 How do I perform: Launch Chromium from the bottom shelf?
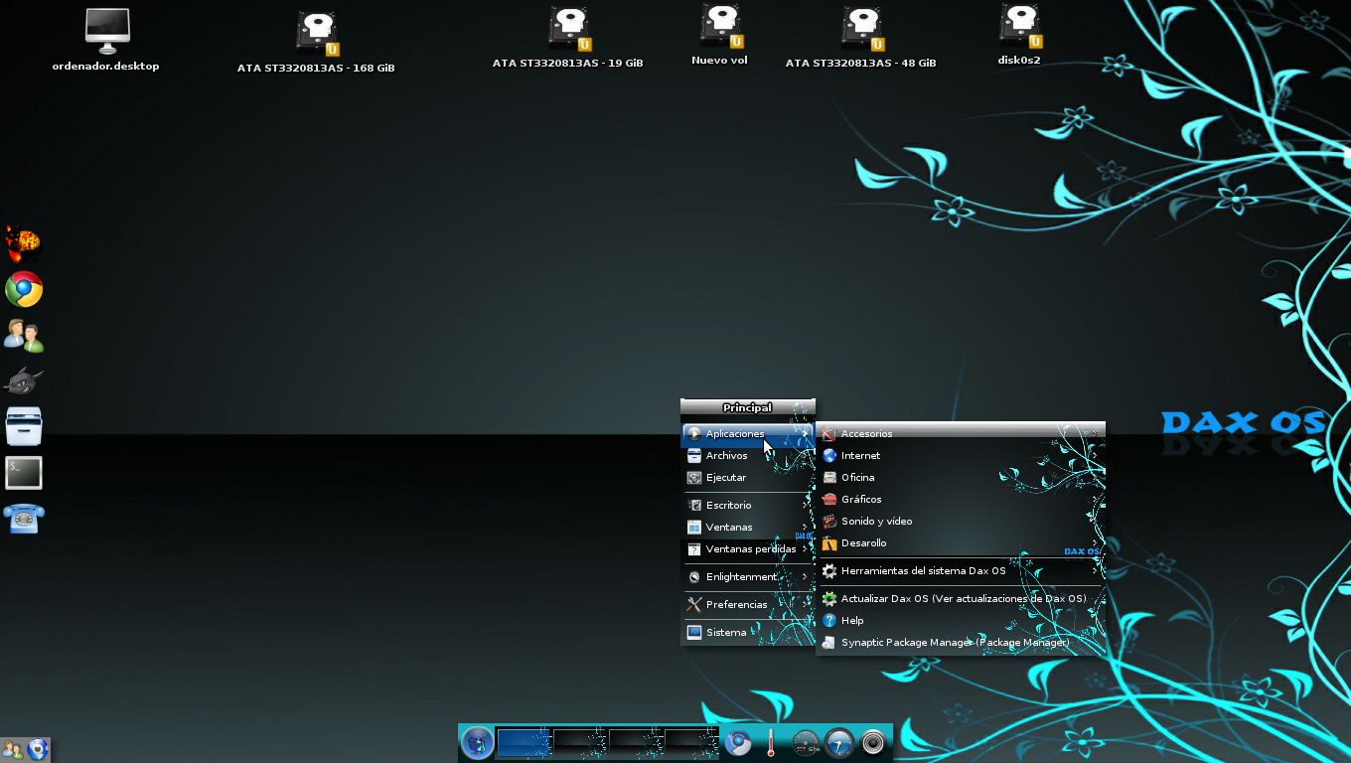click(737, 742)
